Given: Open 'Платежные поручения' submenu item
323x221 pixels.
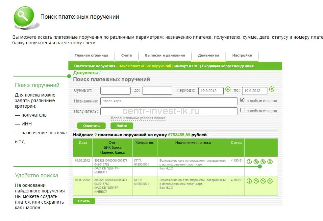Looking at the screenshot, I should pyautogui.click(x=95, y=66).
